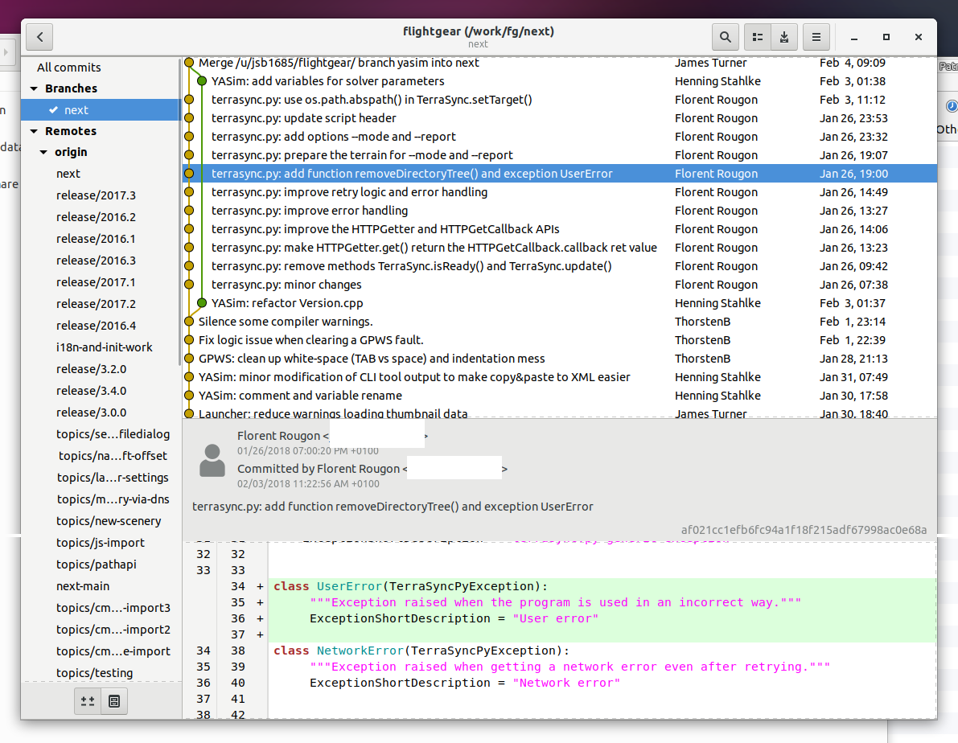Click added diff line 34 class UserError
This screenshot has height=743, width=958.
point(560,586)
